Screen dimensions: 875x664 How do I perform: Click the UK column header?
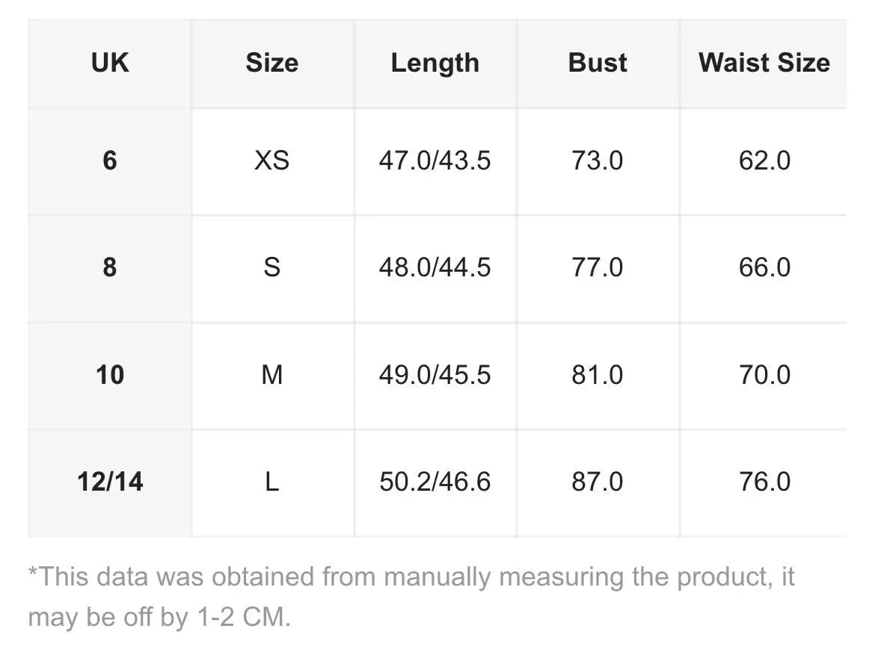110,63
